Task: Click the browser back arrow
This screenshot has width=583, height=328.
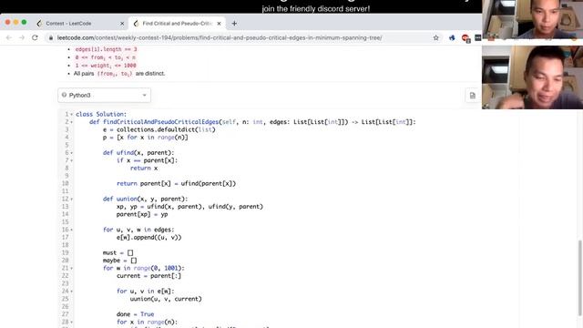Action: (9, 37)
